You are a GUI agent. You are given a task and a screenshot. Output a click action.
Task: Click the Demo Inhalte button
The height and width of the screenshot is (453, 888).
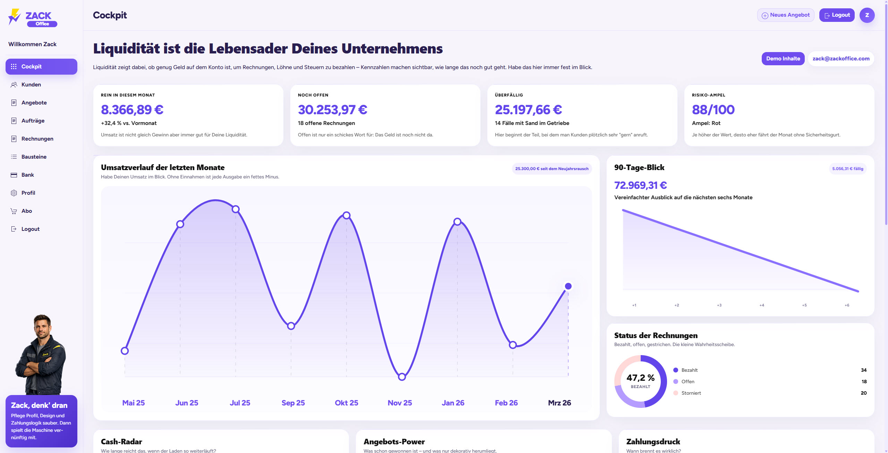pyautogui.click(x=783, y=59)
